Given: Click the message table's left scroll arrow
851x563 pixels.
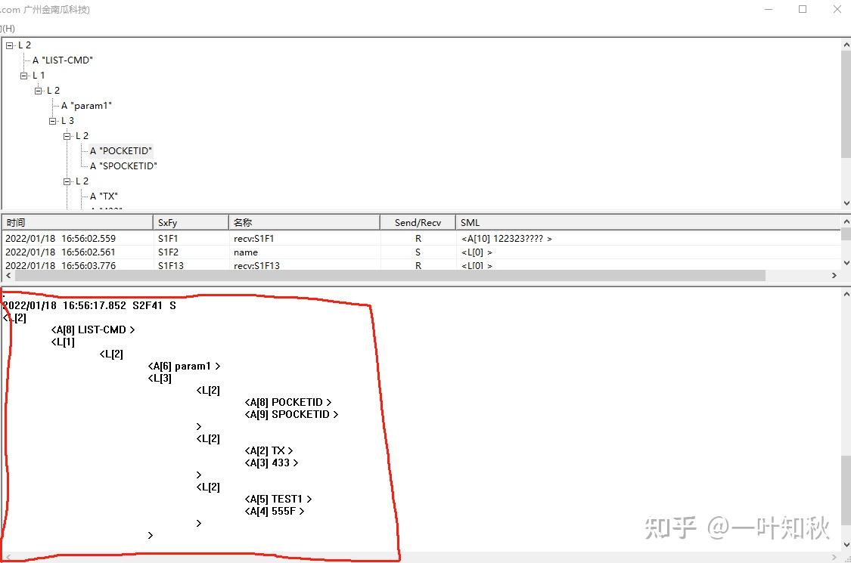Looking at the screenshot, I should click(x=7, y=275).
